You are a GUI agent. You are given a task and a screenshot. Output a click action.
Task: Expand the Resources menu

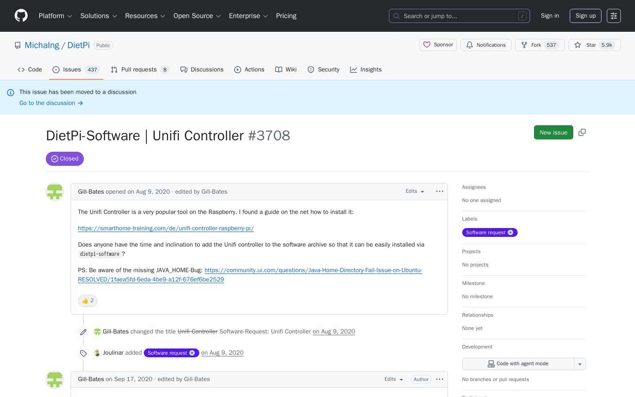[145, 16]
